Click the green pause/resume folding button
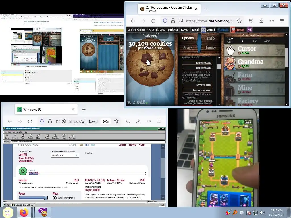 pos(23,171)
